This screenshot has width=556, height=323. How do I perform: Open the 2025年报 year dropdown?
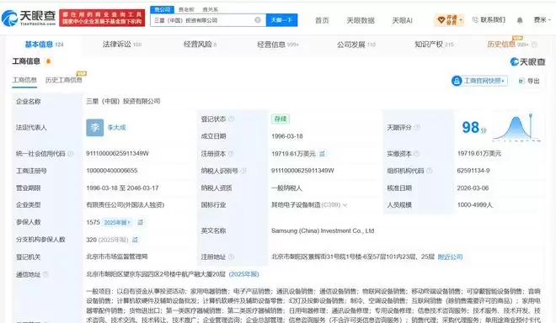pos(117,222)
